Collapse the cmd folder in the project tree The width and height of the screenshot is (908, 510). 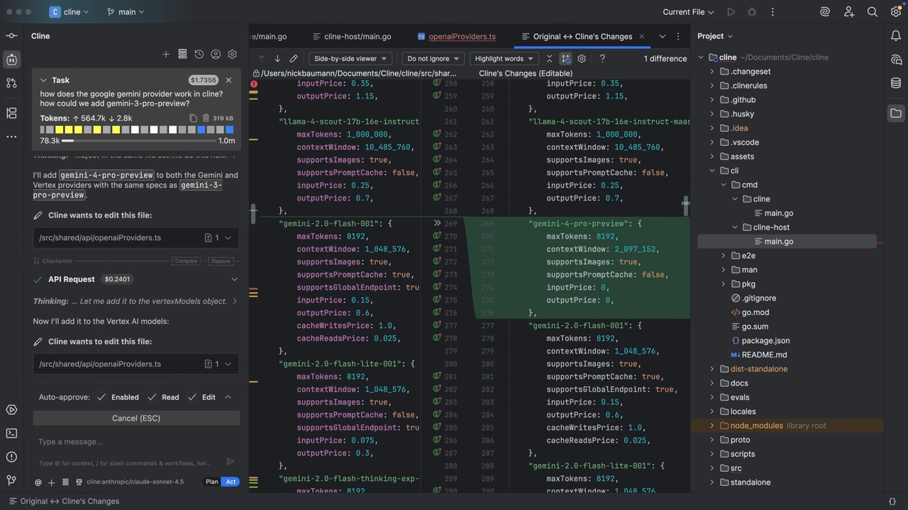point(724,184)
